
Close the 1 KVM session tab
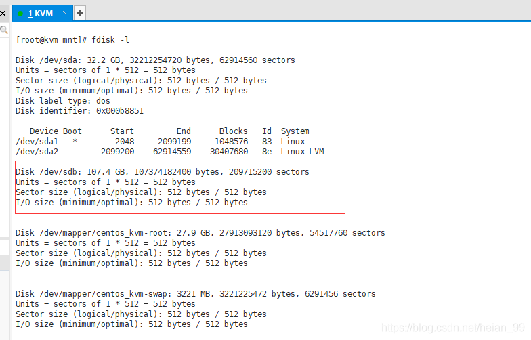coord(64,13)
